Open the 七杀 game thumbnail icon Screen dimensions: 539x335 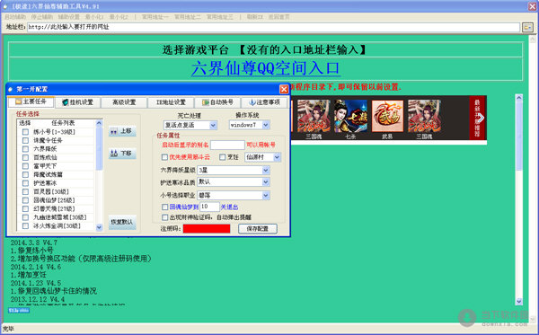(x=350, y=116)
